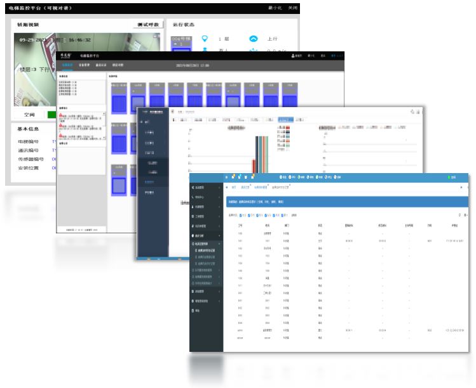
Task: Click the up-arrow icon next to 上行
Action: pos(254,39)
